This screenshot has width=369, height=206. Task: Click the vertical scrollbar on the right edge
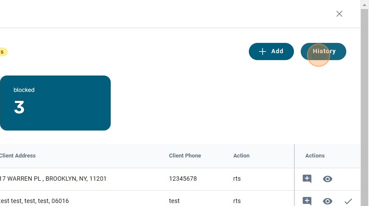[364, 103]
